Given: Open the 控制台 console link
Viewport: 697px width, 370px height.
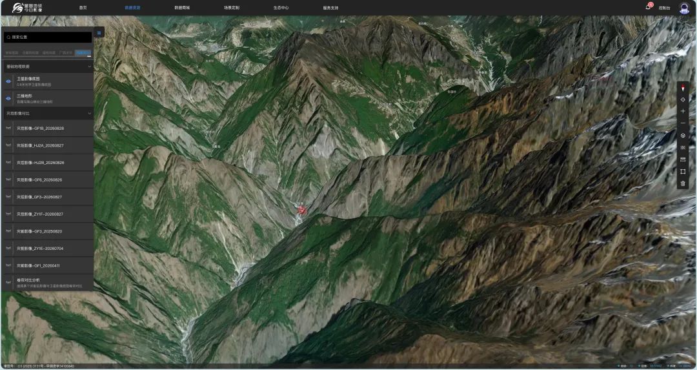Looking at the screenshot, I should [664, 8].
